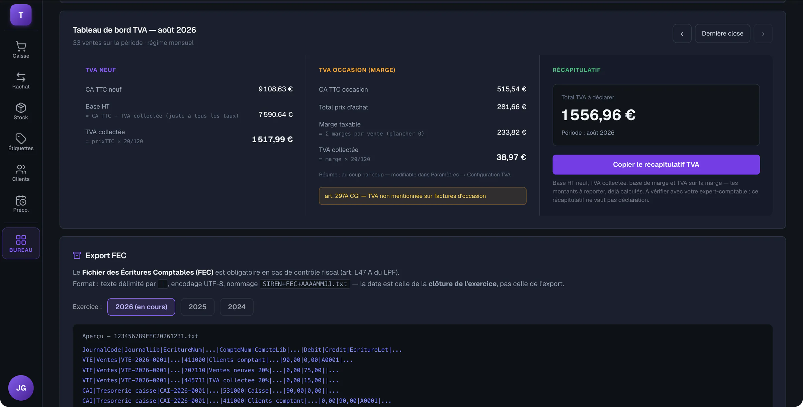803x407 pixels.
Task: Open the JG user avatar
Action: (x=21, y=388)
